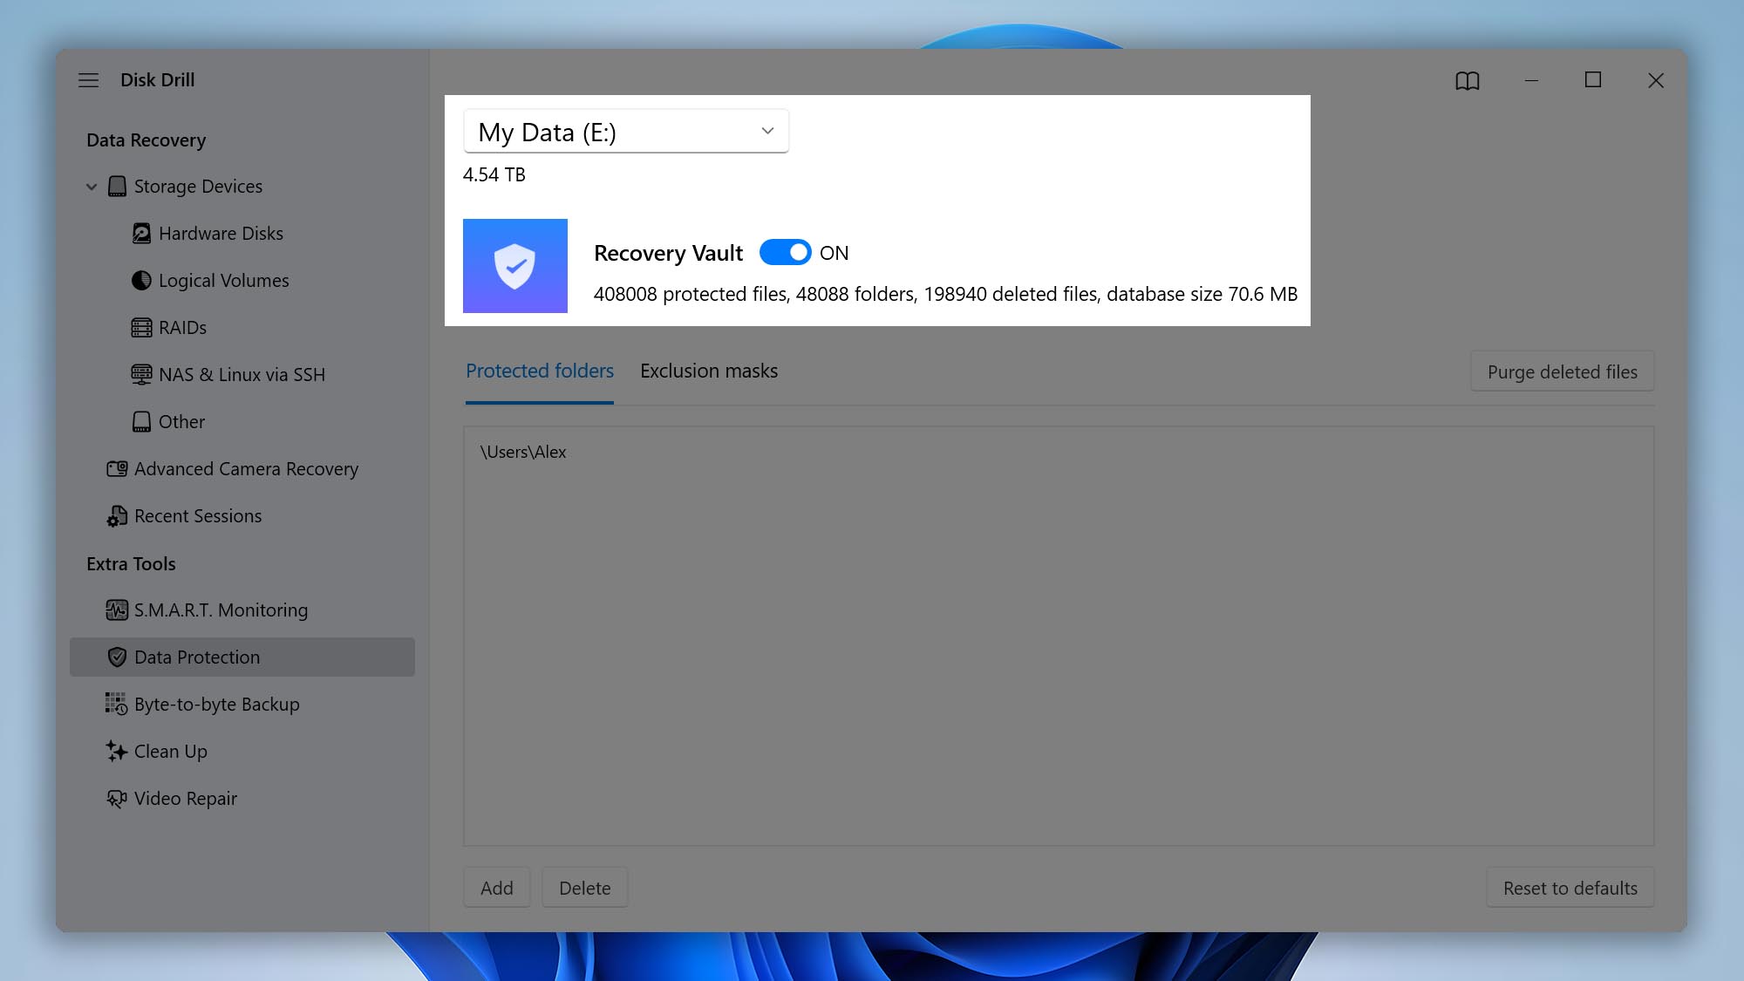
Task: Click the Other device icon
Action: pyautogui.click(x=141, y=422)
